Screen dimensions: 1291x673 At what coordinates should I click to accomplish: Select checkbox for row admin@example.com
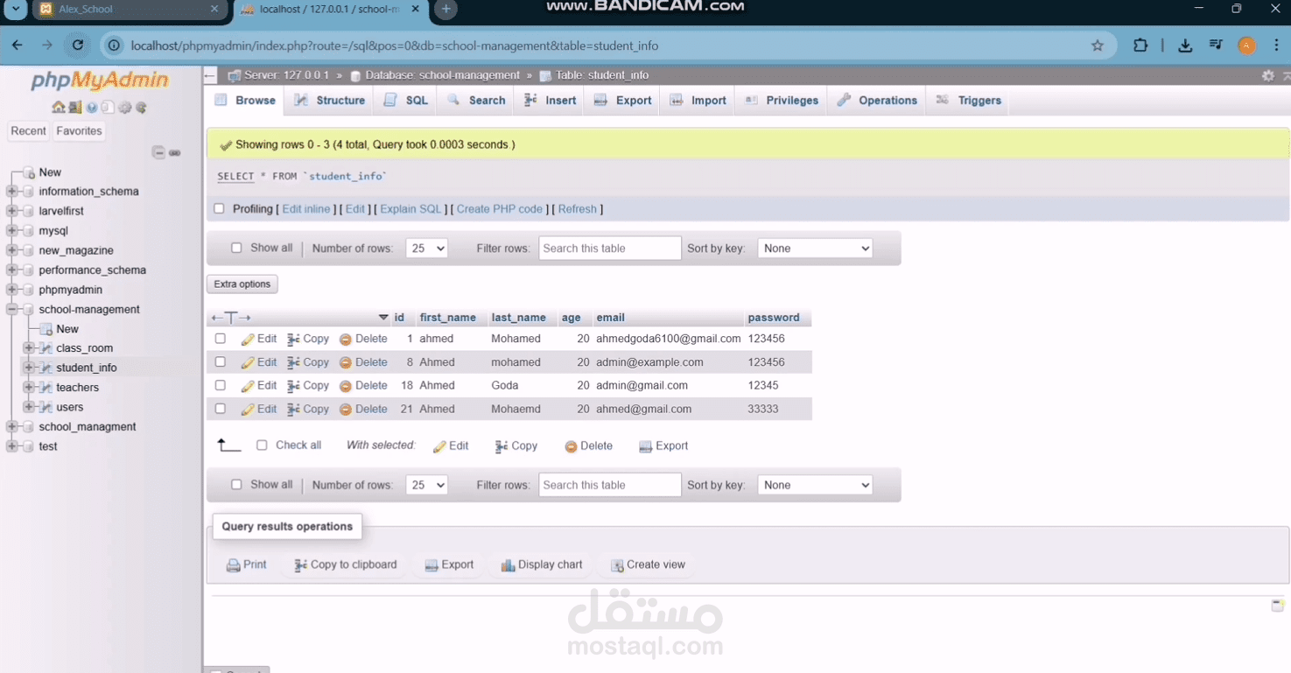(x=221, y=362)
